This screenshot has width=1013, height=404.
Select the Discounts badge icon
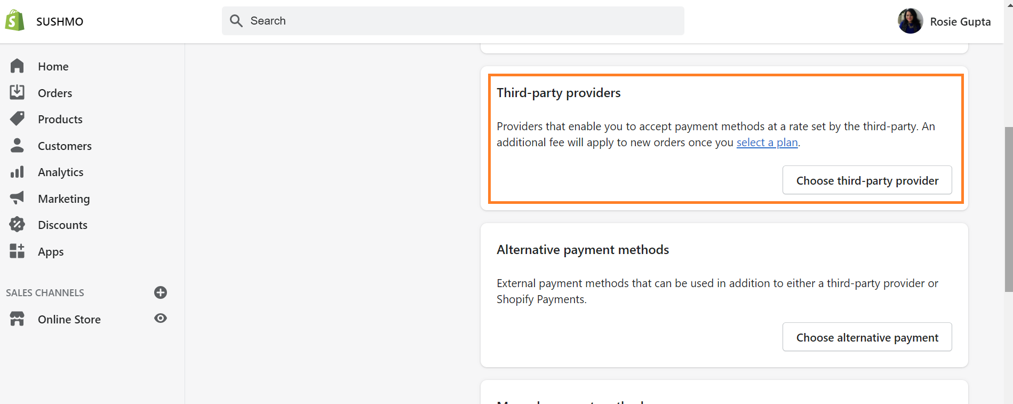pyautogui.click(x=17, y=224)
